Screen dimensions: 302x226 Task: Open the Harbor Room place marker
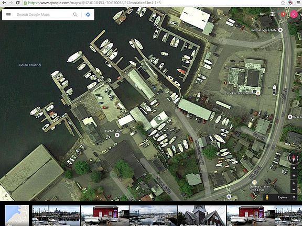[117, 135]
